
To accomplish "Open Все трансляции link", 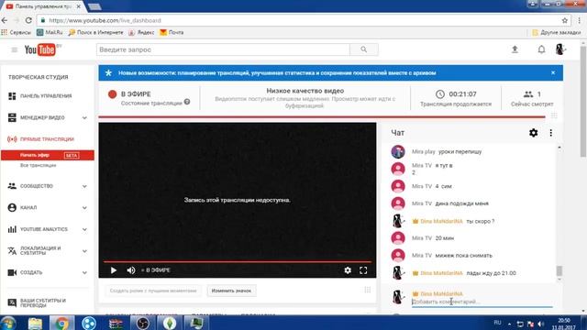I will (x=38, y=165).
